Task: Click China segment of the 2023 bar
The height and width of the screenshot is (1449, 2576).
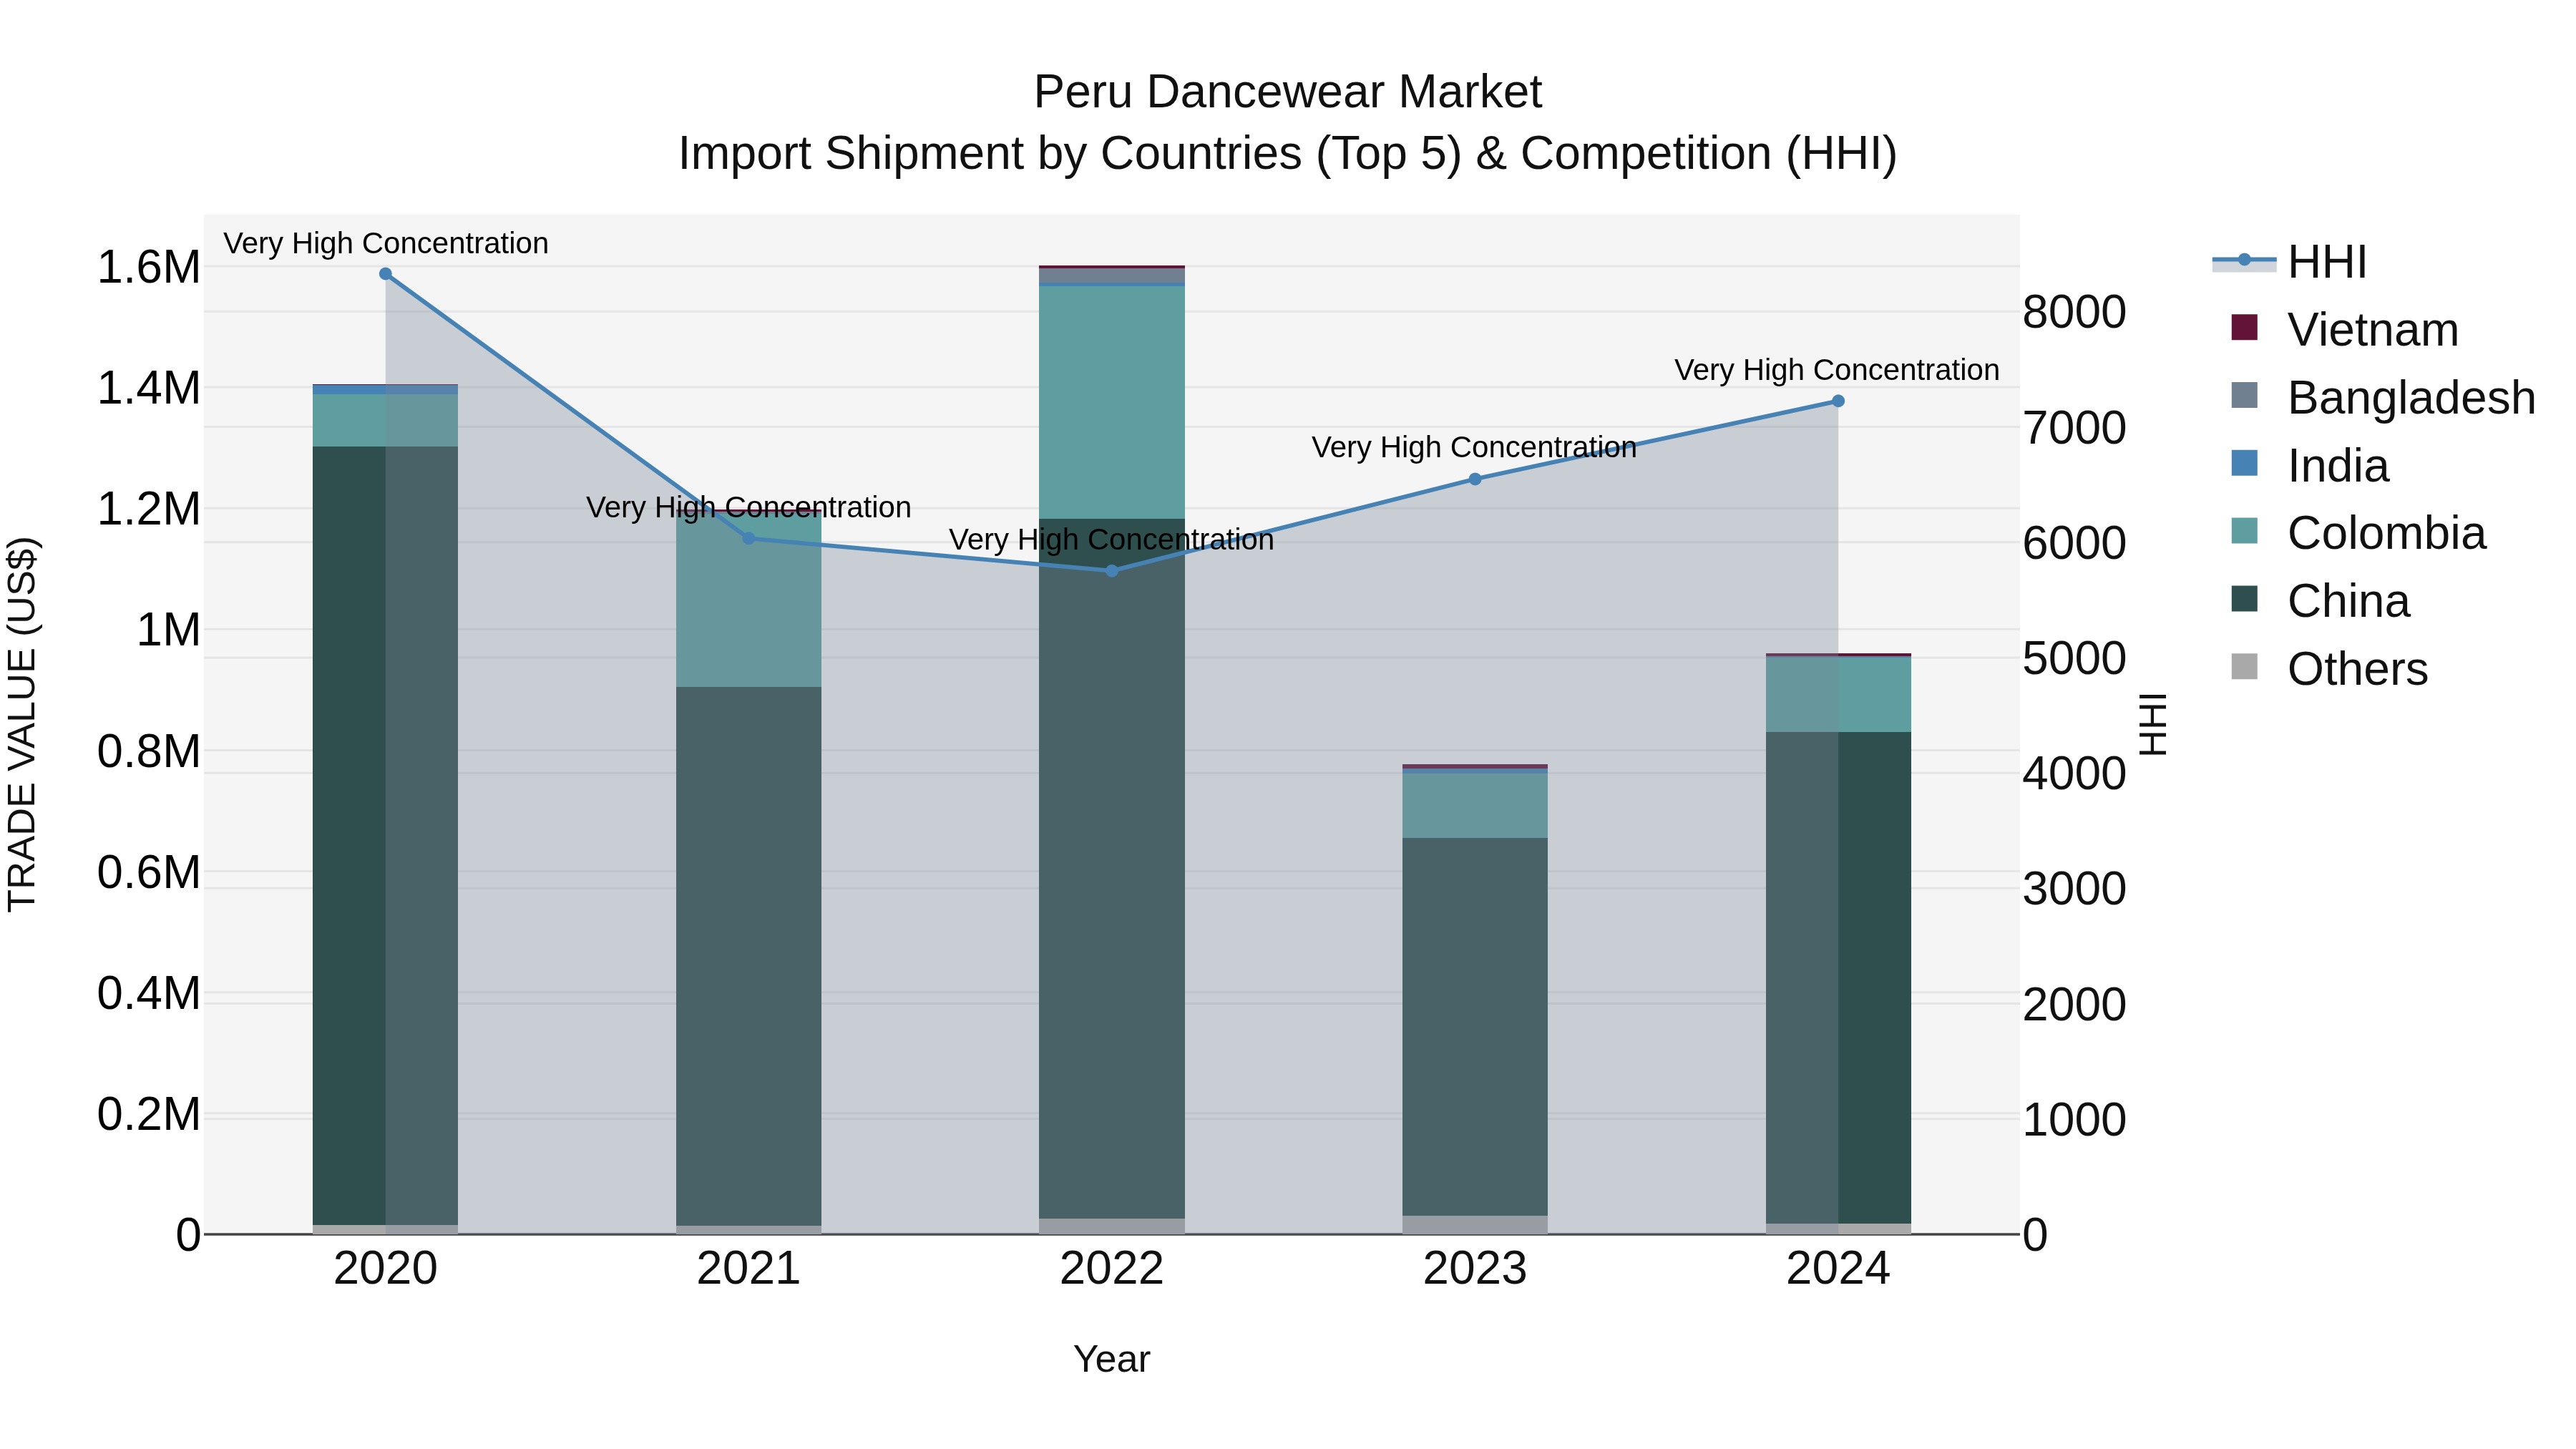Action: tap(1475, 1027)
